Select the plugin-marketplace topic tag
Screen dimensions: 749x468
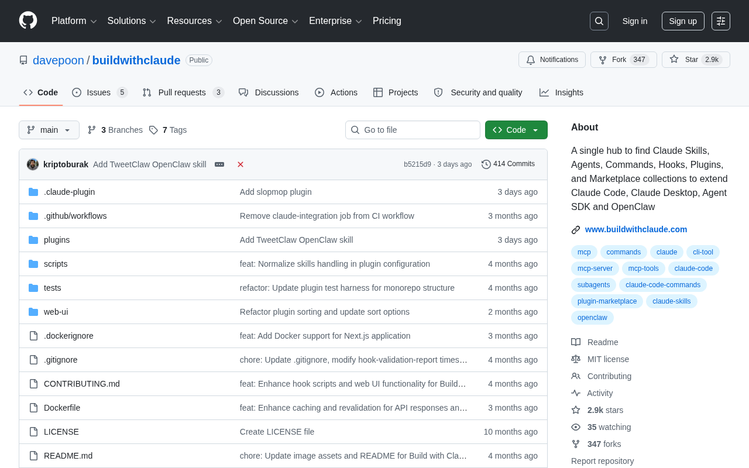[607, 301]
